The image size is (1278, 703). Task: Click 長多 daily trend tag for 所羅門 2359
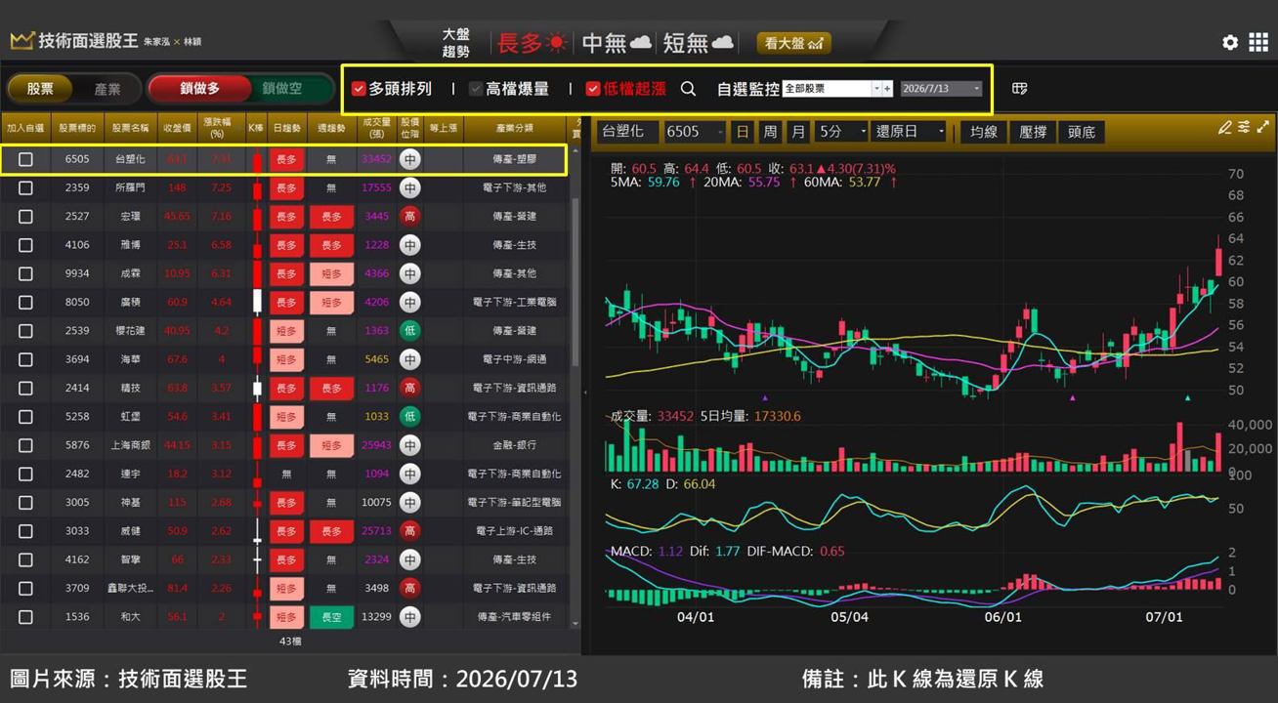click(x=286, y=187)
